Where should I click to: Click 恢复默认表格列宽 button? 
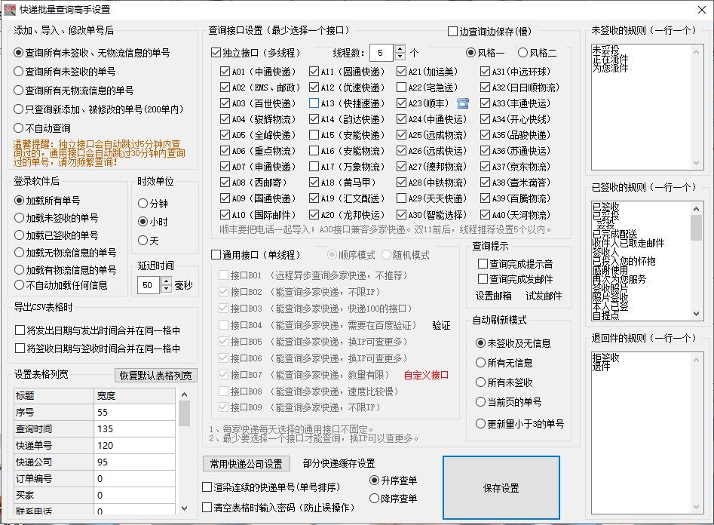156,376
